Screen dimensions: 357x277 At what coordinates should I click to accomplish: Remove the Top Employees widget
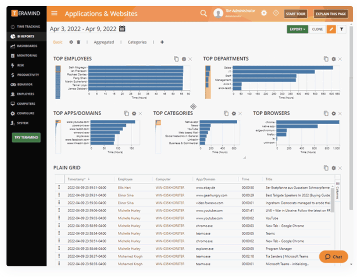(190, 59)
